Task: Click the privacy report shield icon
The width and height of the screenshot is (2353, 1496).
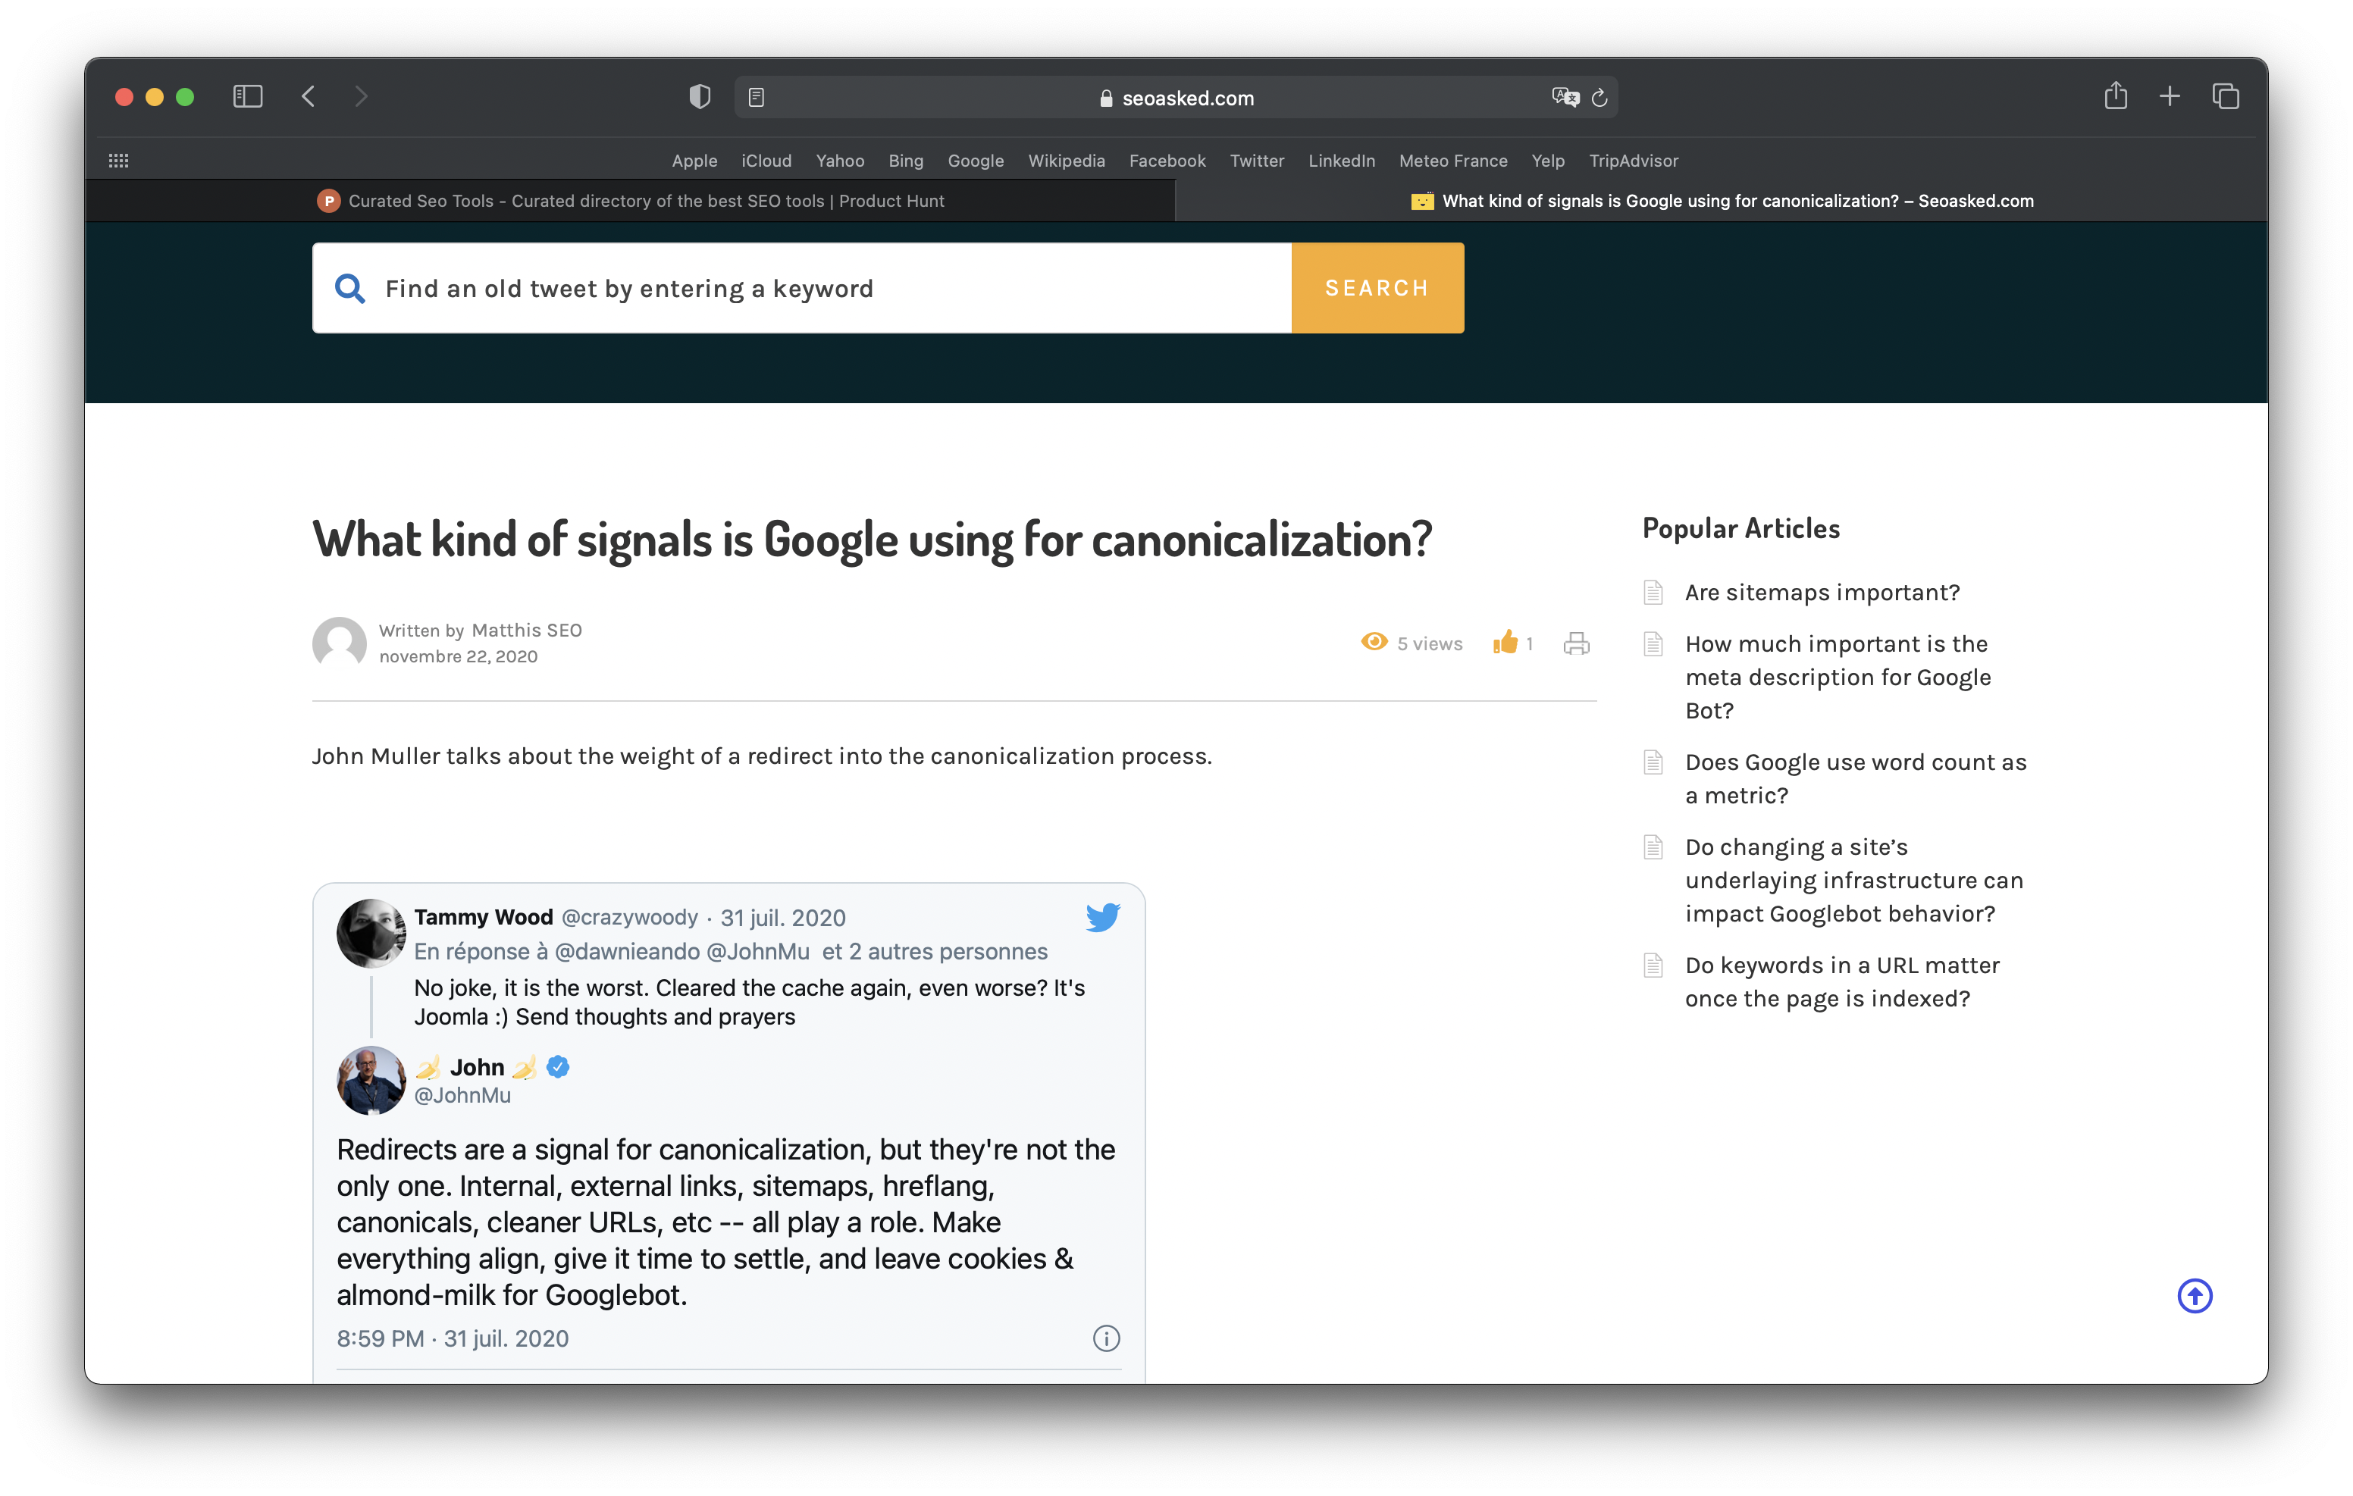Action: [700, 97]
